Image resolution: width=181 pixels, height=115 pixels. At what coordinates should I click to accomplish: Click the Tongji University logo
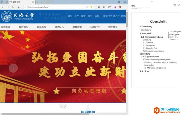click(x=17, y=16)
